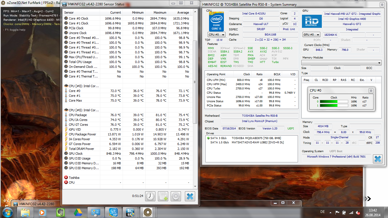Click the power plug tray icon
The width and height of the screenshot is (388, 218).
pos(344,212)
